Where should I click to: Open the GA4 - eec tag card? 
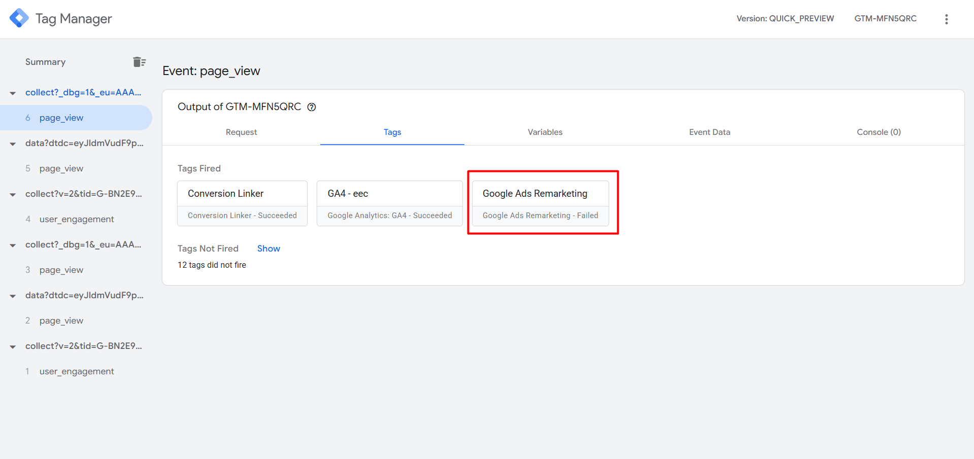coord(389,203)
